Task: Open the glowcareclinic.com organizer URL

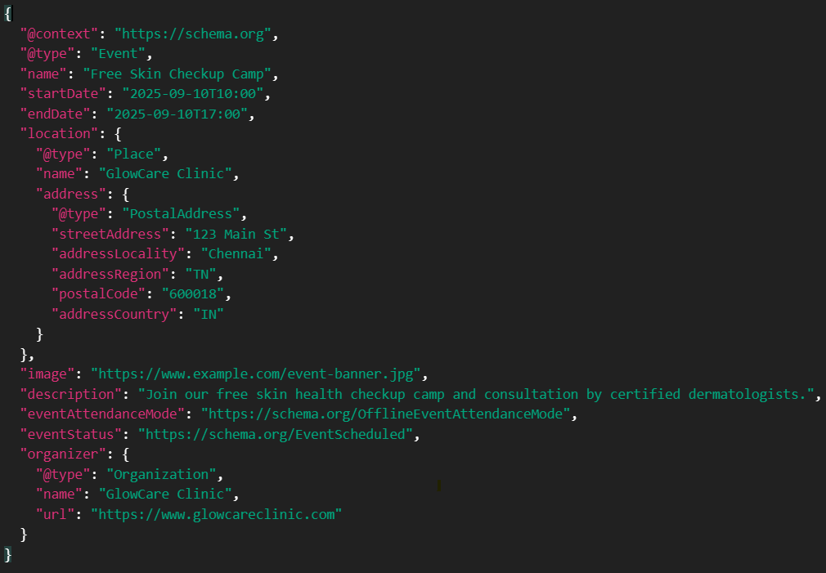Action: pos(216,514)
